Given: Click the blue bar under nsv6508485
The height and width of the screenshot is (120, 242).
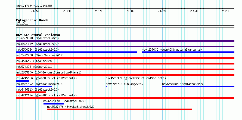Looking at the screenshot, I should point(198,87).
